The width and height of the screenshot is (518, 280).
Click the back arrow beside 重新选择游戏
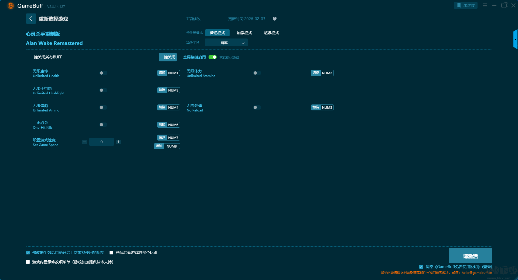click(x=31, y=19)
